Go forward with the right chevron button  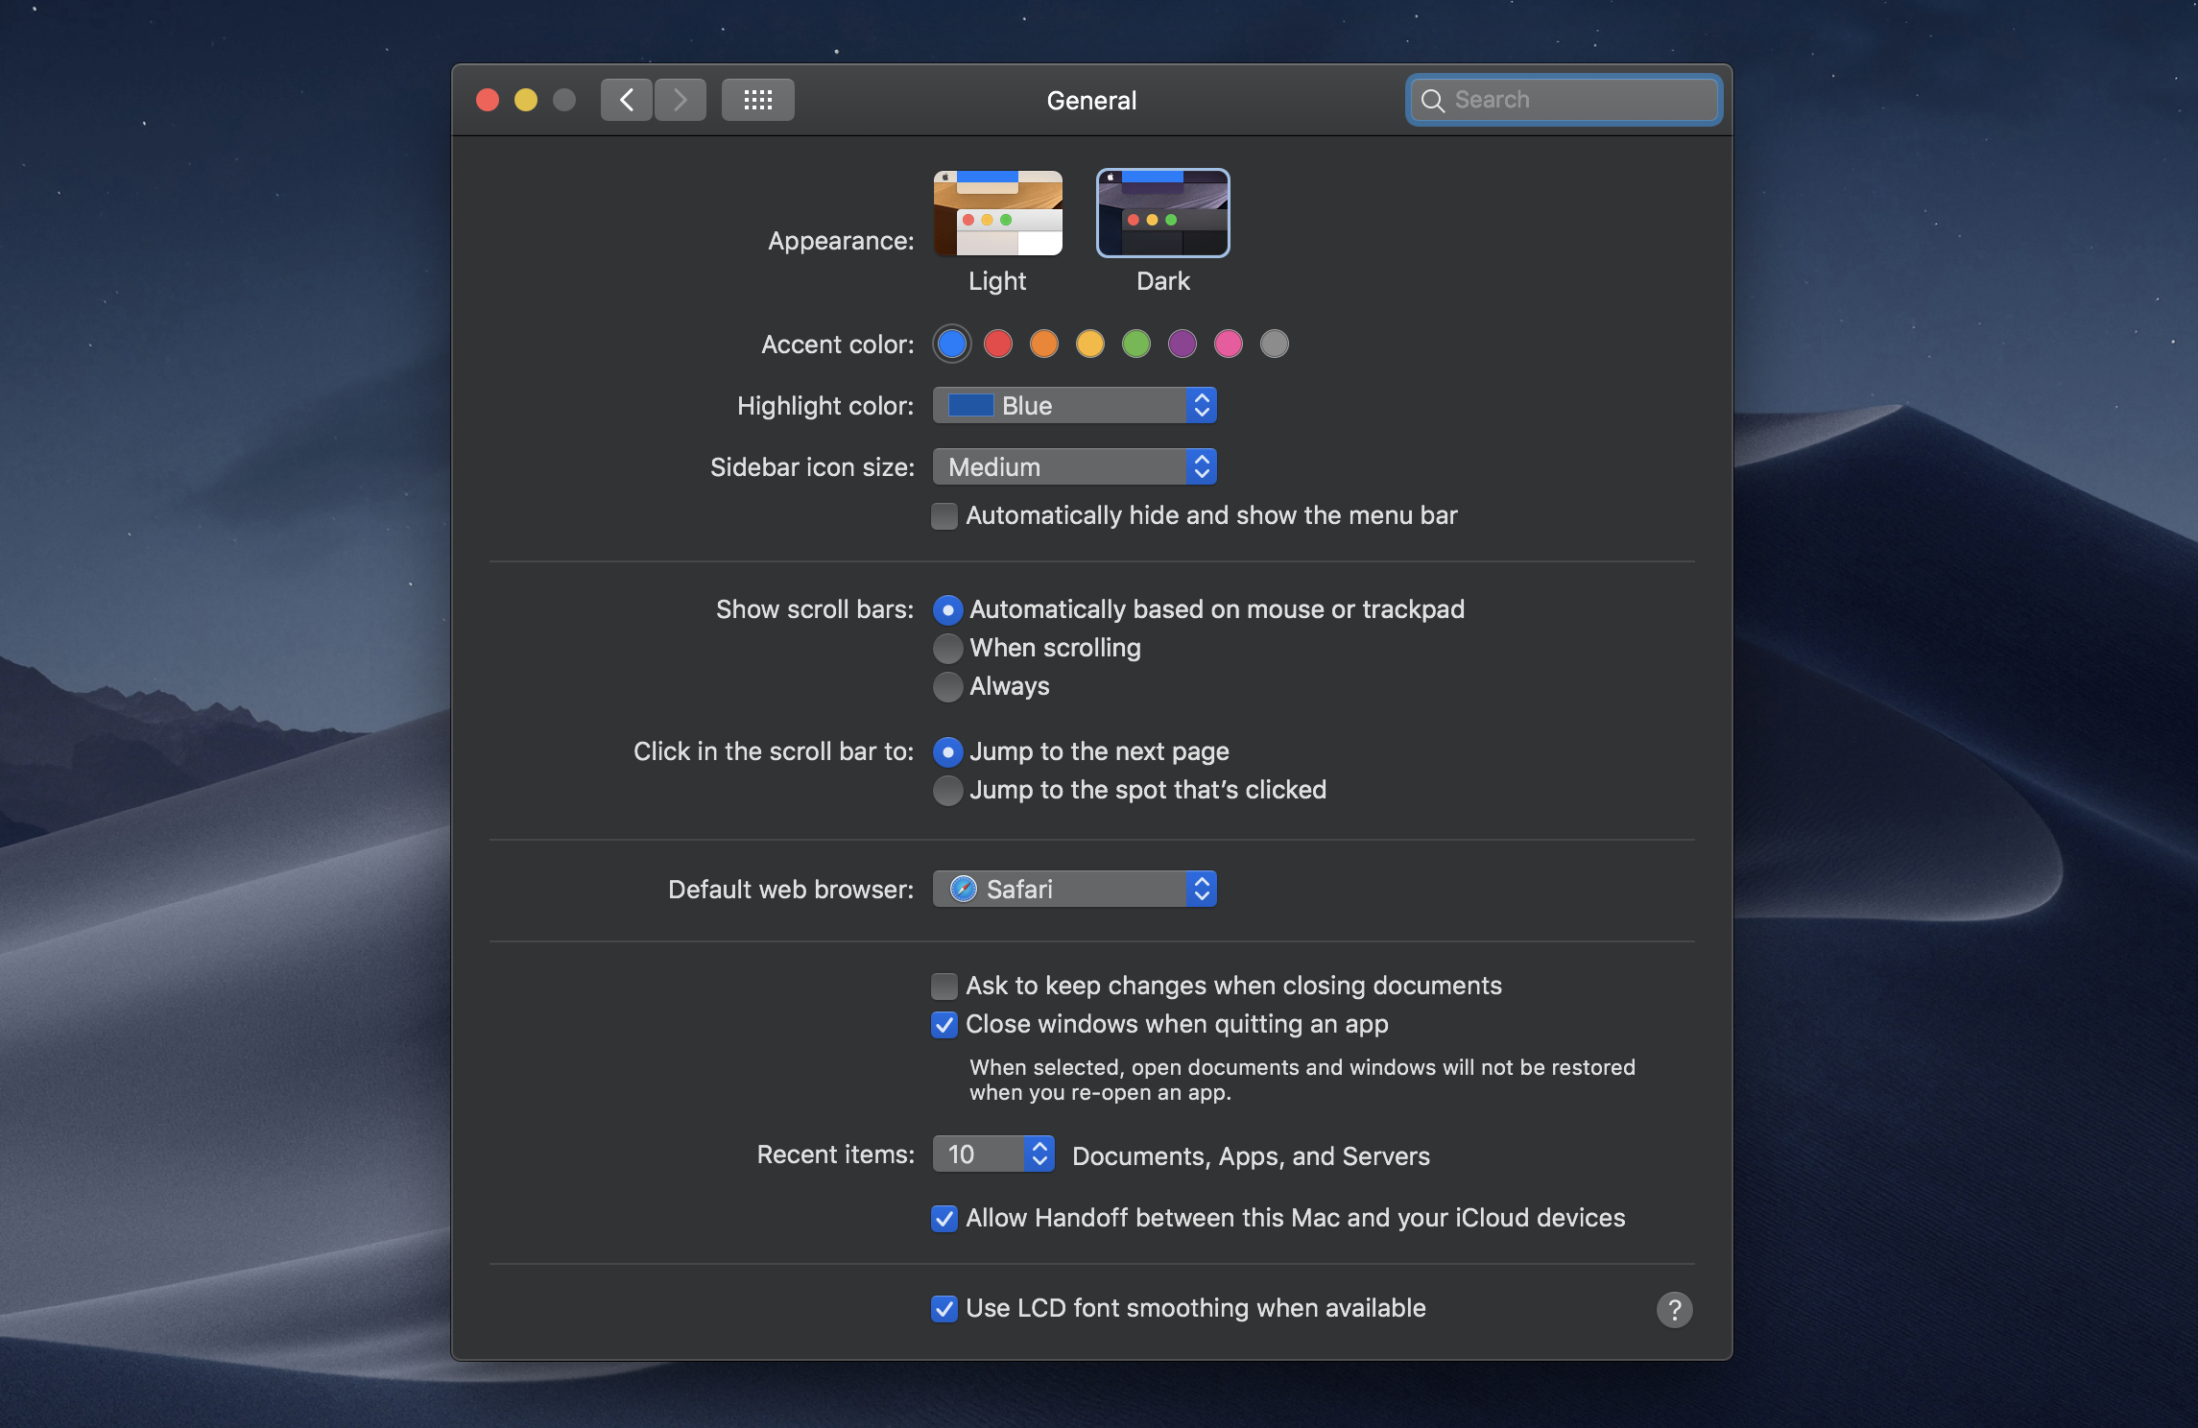click(x=681, y=100)
